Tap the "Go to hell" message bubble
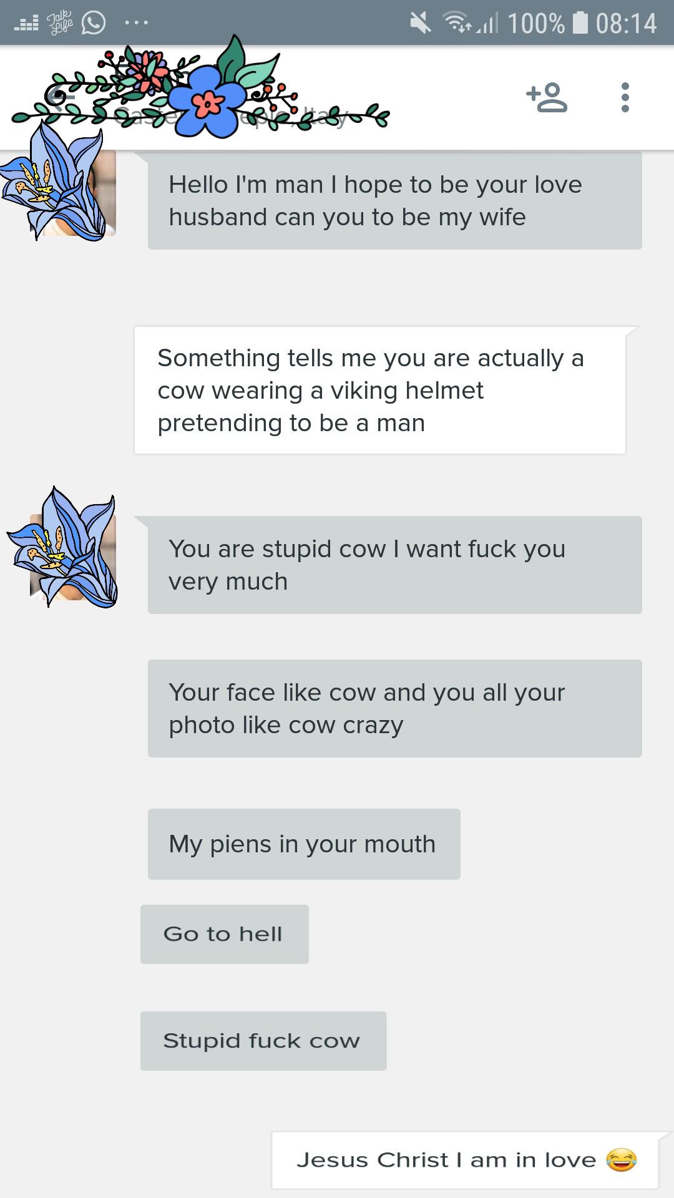This screenshot has height=1198, width=674. pos(224,934)
